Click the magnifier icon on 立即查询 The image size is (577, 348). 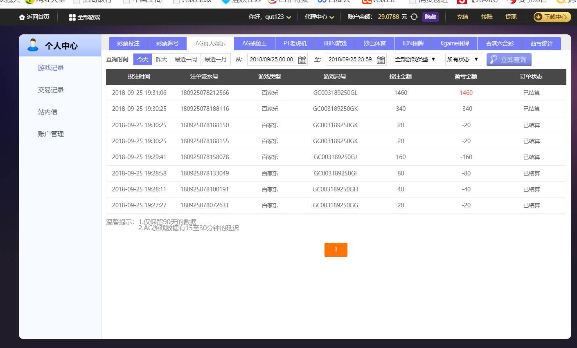pyautogui.click(x=494, y=59)
